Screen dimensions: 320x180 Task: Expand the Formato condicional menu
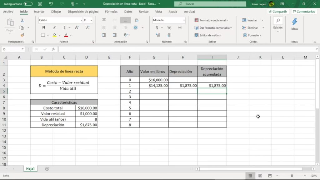pos(211,20)
